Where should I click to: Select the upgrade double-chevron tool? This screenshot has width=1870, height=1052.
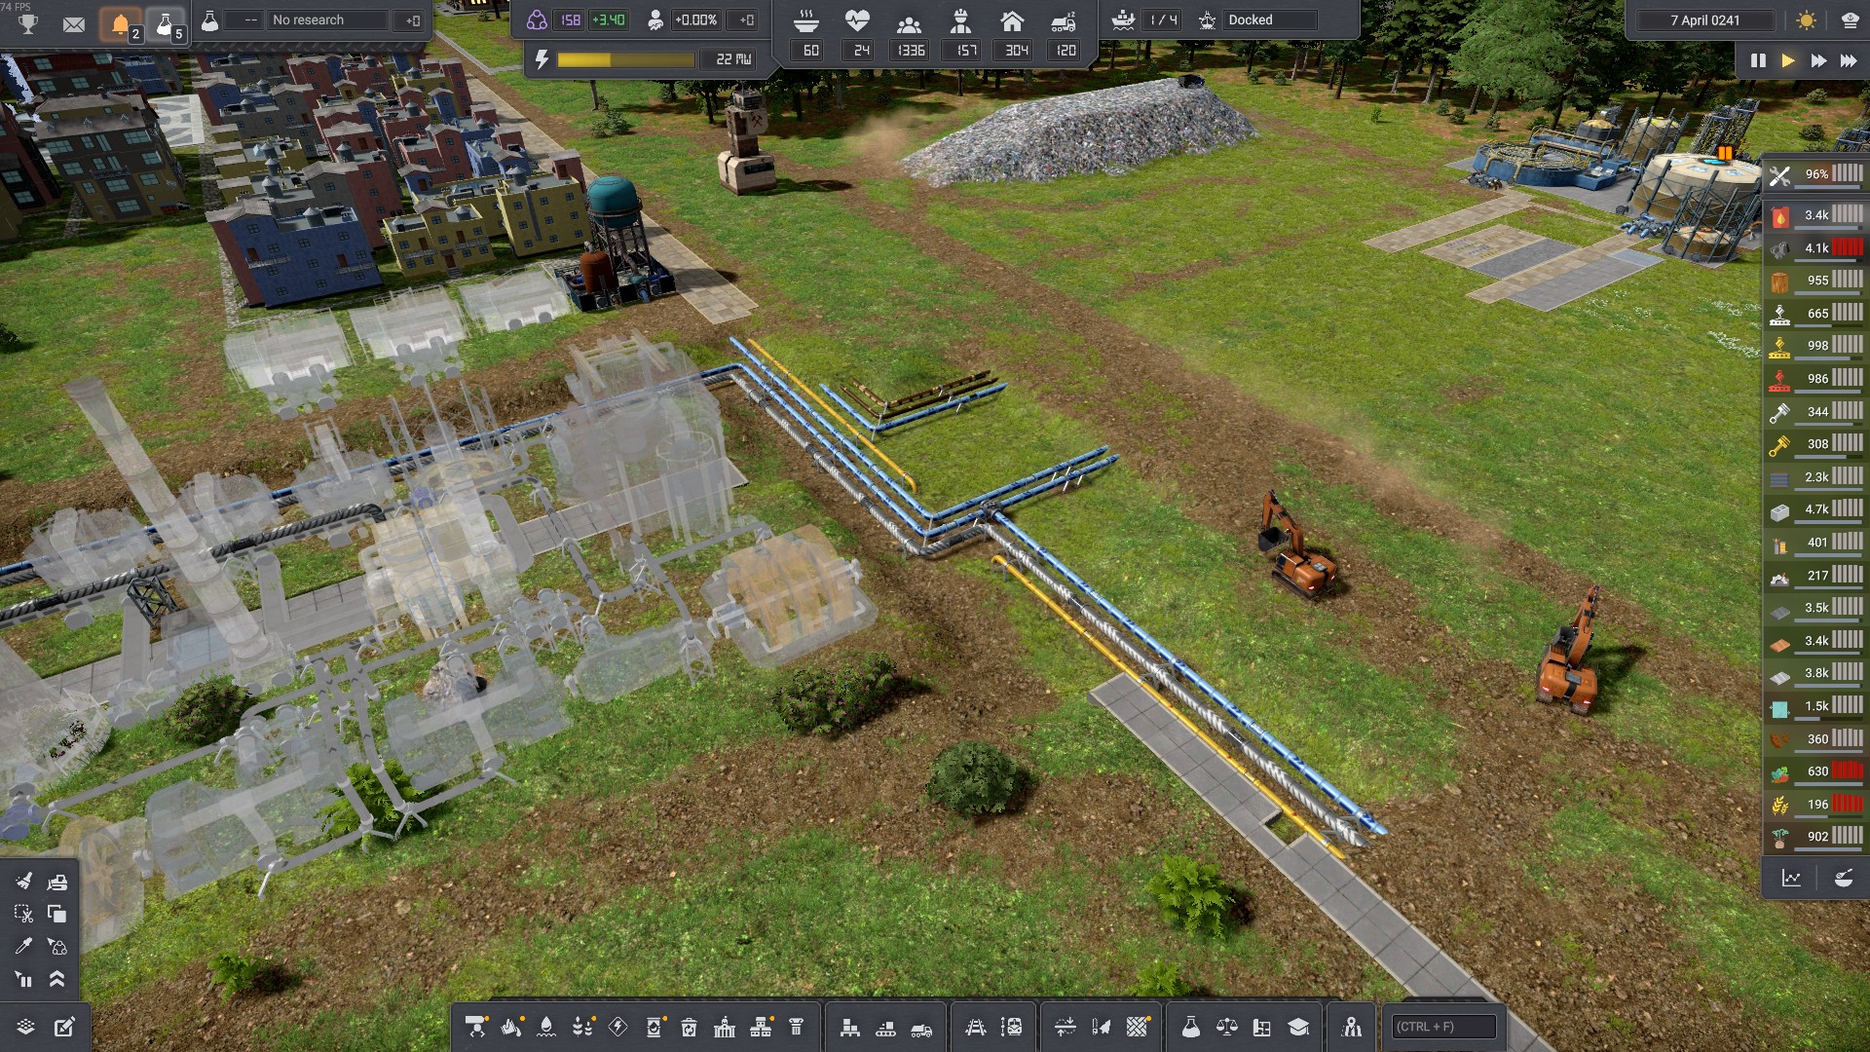pos(57,980)
